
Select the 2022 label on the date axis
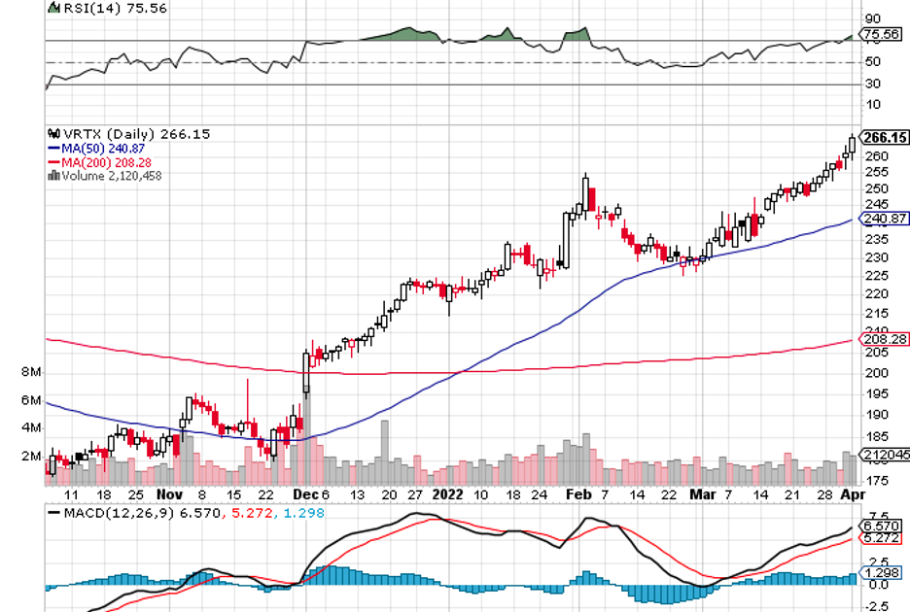coord(448,493)
